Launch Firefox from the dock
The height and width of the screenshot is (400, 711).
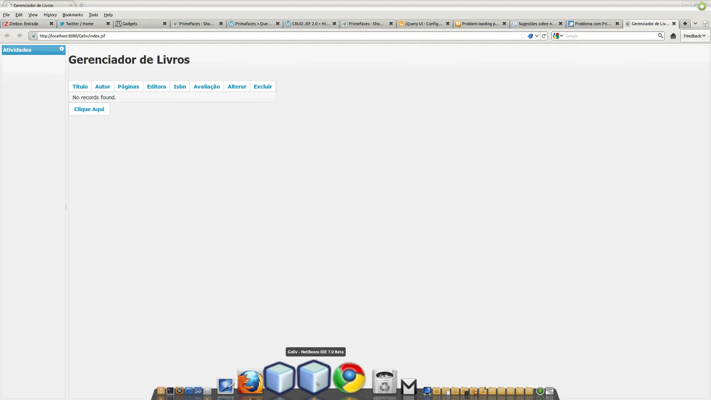[250, 381]
